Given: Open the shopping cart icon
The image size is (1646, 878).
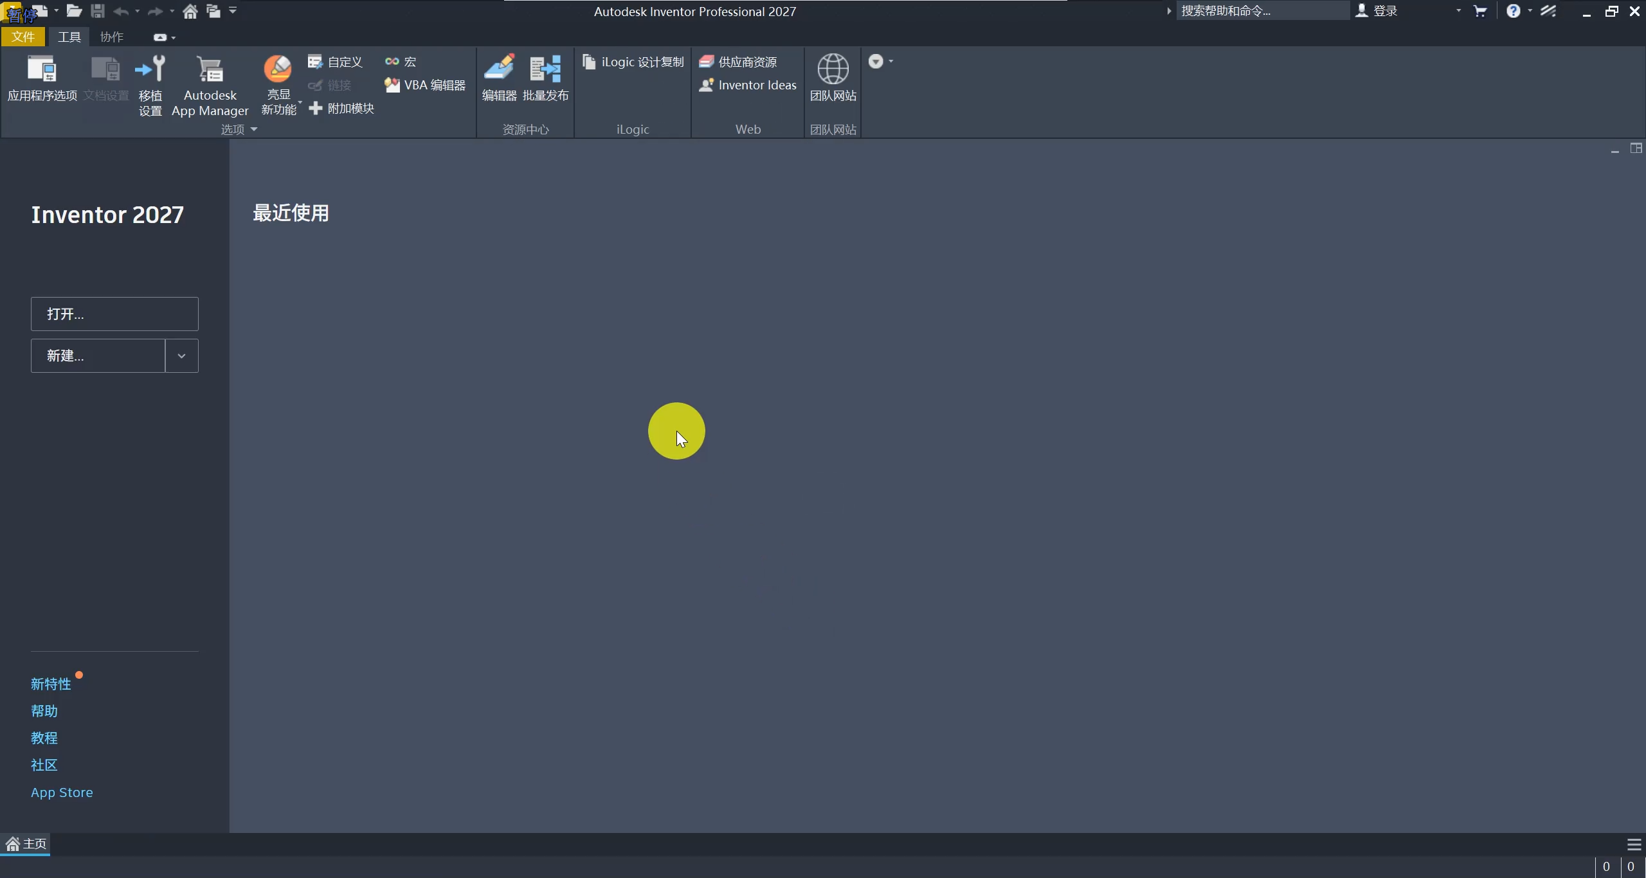Looking at the screenshot, I should tap(1479, 11).
